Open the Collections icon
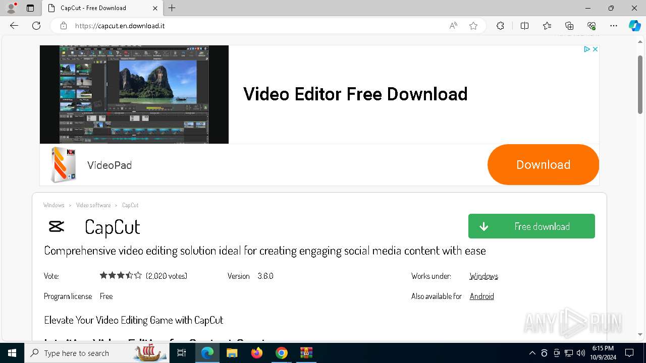 [x=569, y=26]
